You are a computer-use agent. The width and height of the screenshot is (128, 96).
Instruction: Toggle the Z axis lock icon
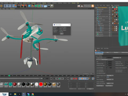(12, 6)
